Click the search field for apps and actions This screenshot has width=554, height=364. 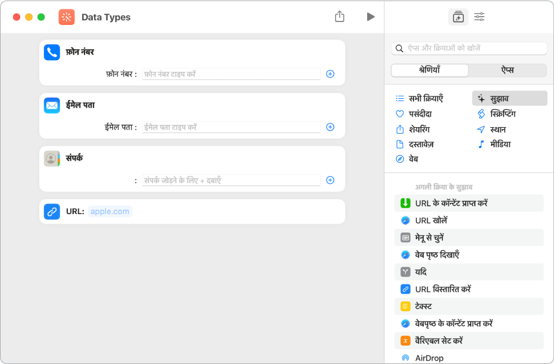(469, 48)
